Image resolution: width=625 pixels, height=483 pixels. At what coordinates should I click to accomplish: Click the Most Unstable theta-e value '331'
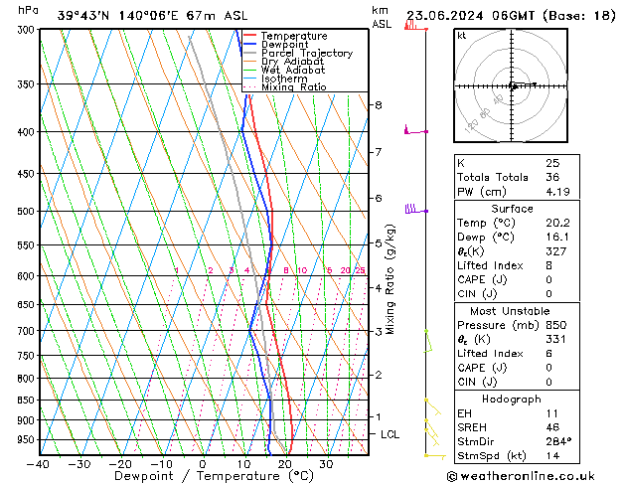tap(556, 339)
